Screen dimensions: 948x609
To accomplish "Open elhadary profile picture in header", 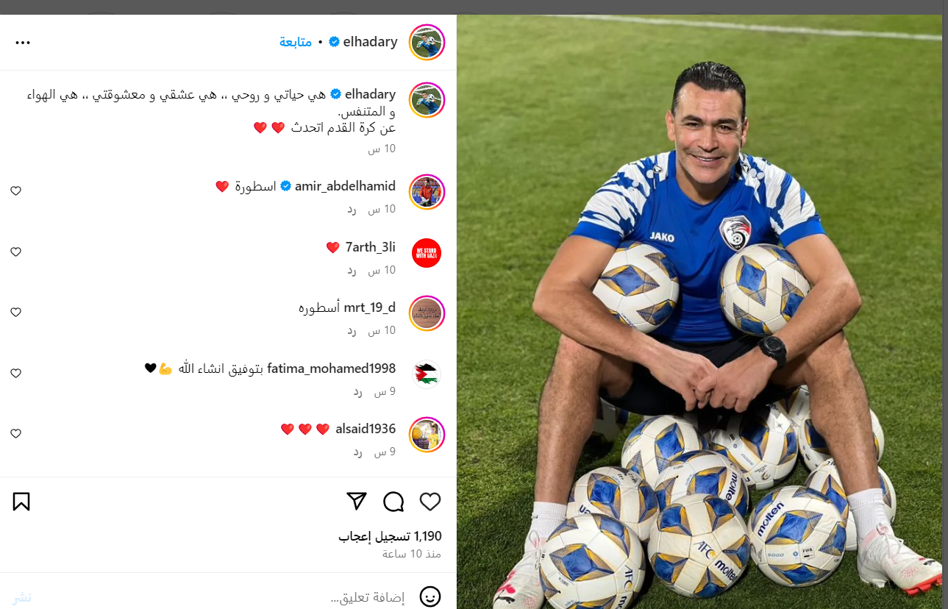I will (x=427, y=42).
